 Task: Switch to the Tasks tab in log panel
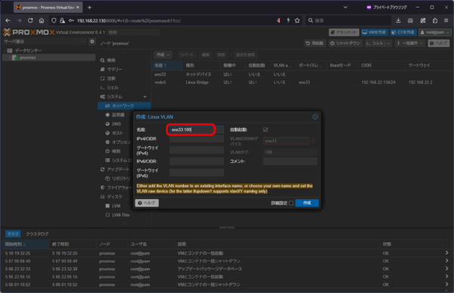point(13,234)
